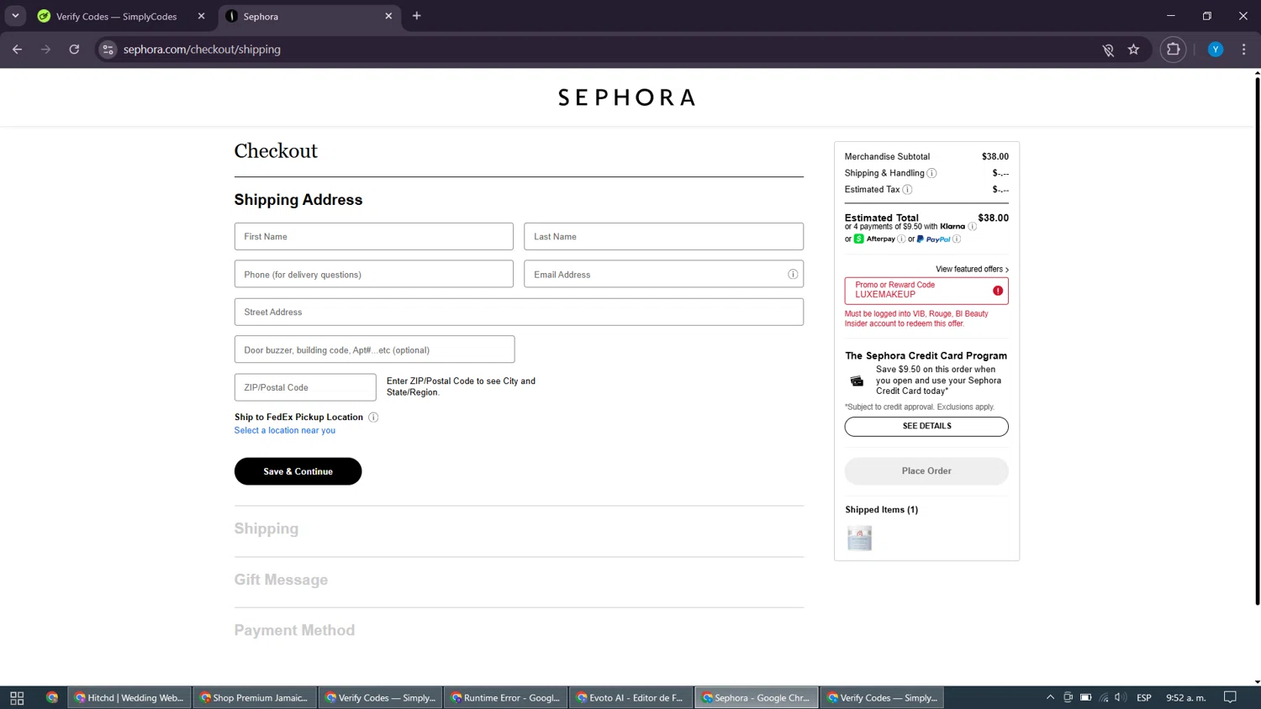Click the Email Address field
Image resolution: width=1261 pixels, height=709 pixels.
pos(663,275)
